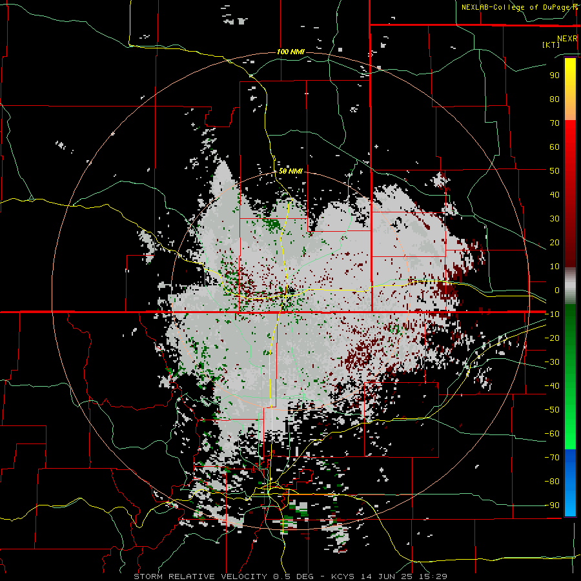Select the 20 knot scale label

[x=555, y=242]
